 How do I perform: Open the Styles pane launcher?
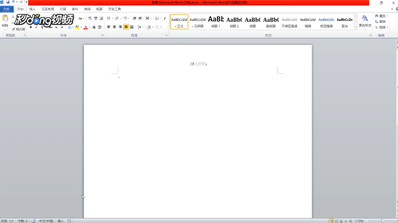(371, 35)
